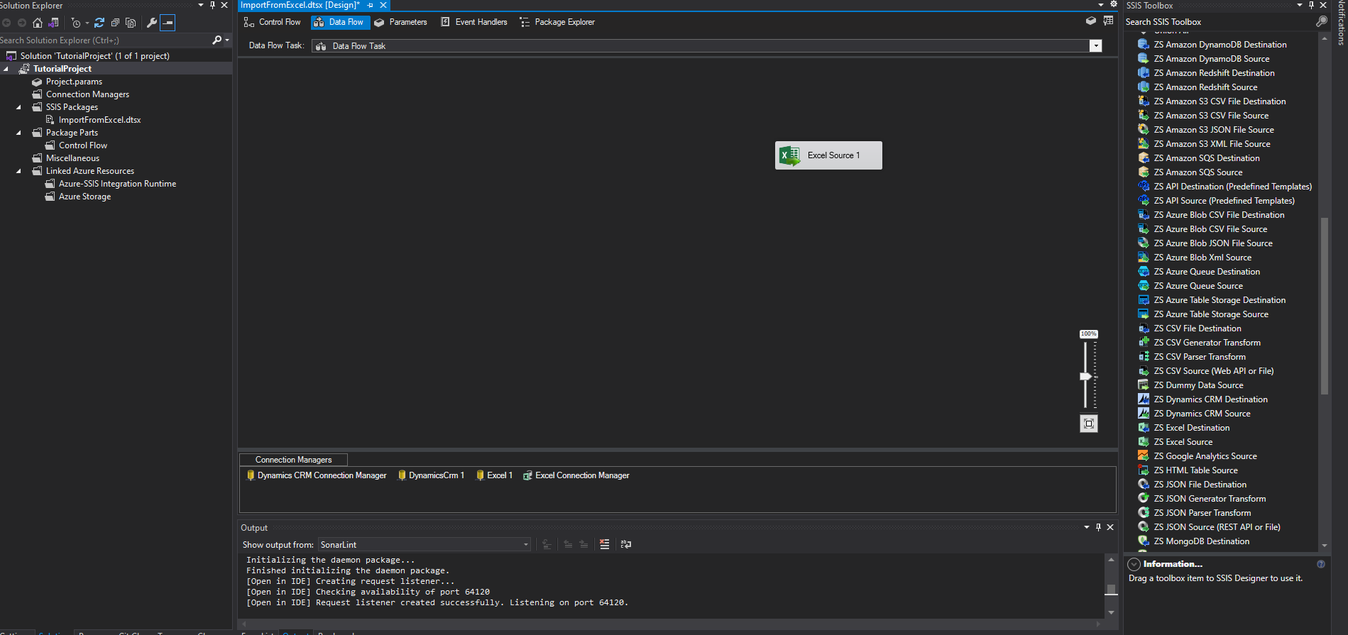Click Output window vertical scrollbar thumb
This screenshot has width=1348, height=635.
[1112, 589]
